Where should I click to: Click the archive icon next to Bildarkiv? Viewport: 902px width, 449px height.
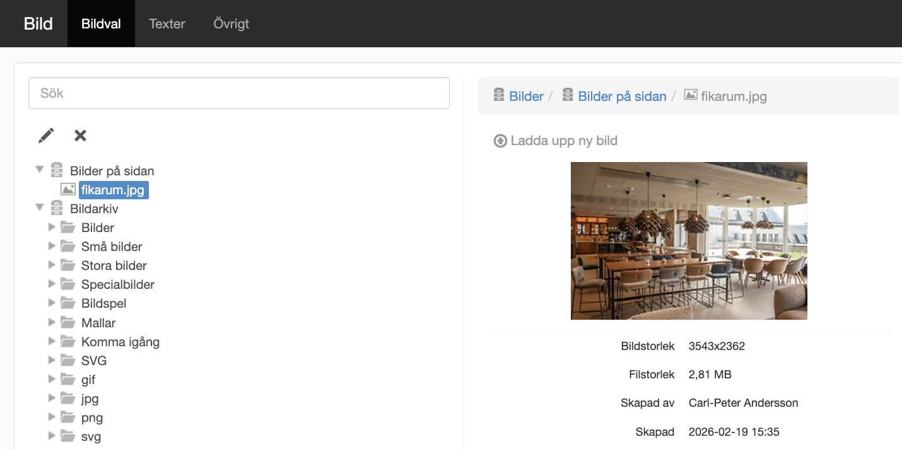tap(57, 208)
